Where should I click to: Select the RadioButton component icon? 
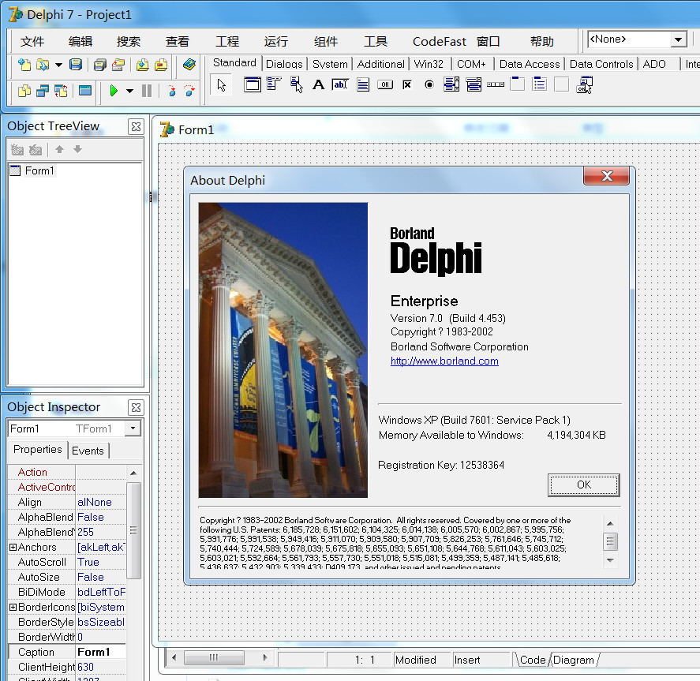tap(429, 84)
